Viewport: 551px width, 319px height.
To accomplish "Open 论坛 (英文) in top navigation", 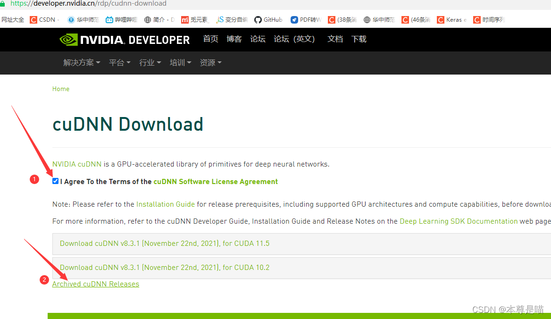I will (x=294, y=39).
